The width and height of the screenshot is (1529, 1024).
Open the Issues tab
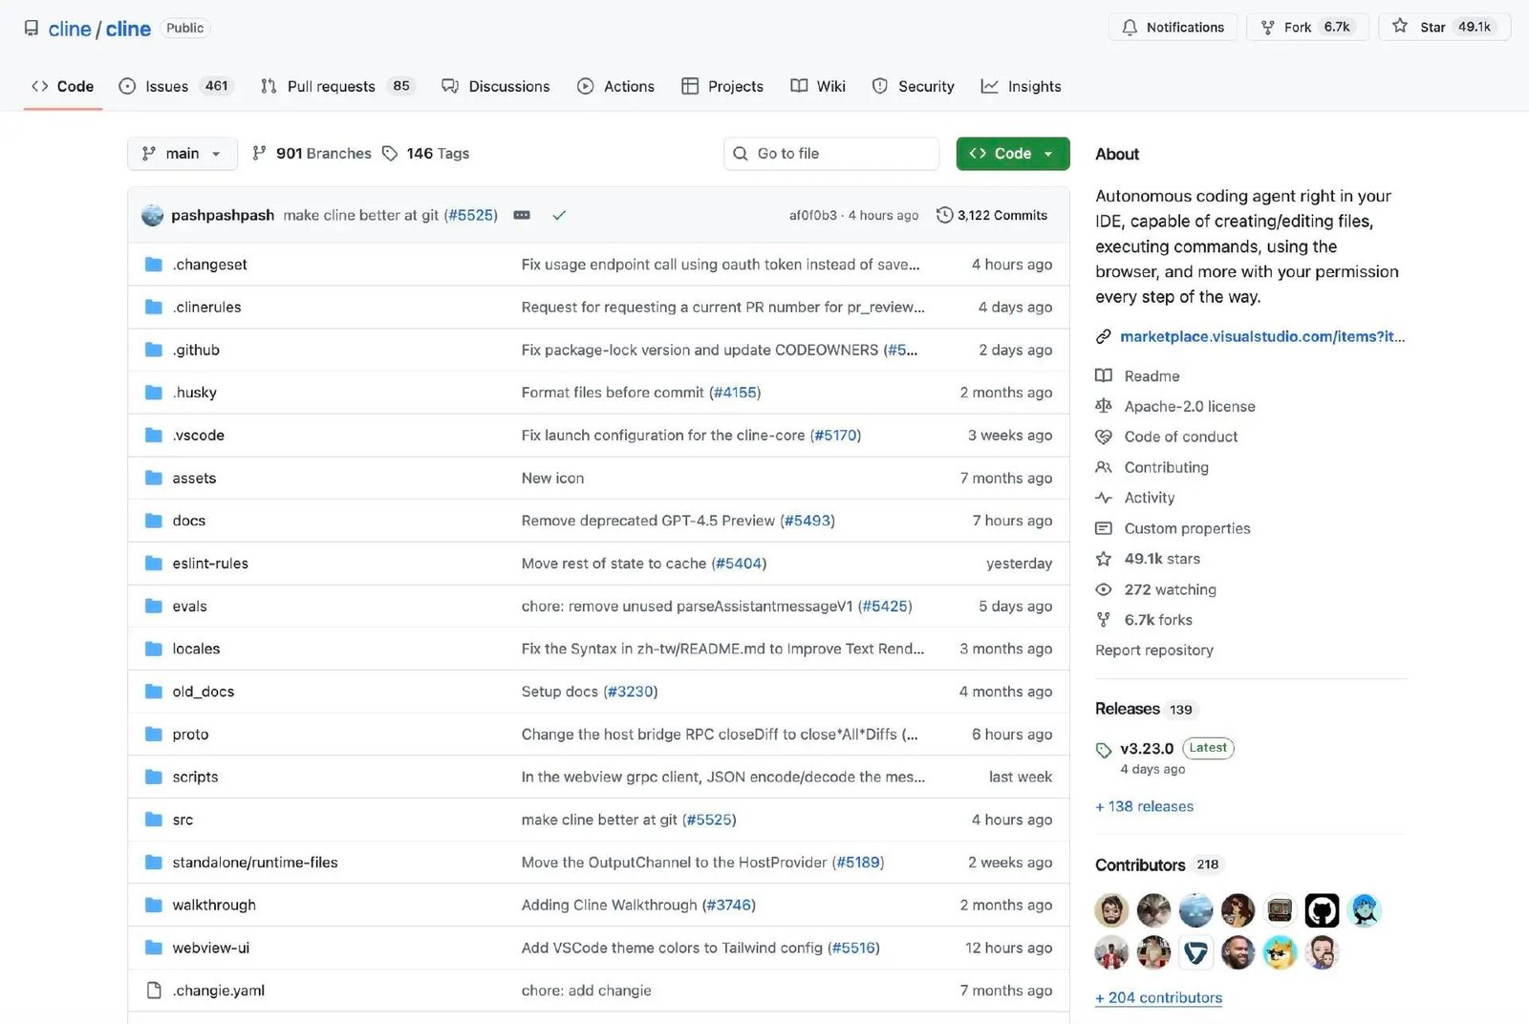pyautogui.click(x=176, y=86)
